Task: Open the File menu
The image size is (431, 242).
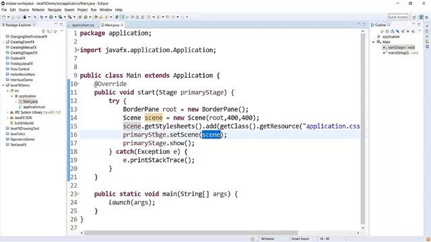Action: 4,10
